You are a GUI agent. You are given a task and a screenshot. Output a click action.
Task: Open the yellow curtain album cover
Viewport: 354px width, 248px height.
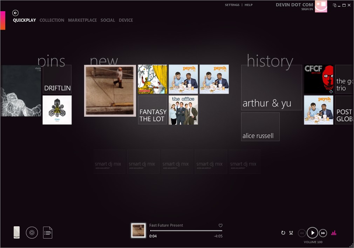coord(152,79)
